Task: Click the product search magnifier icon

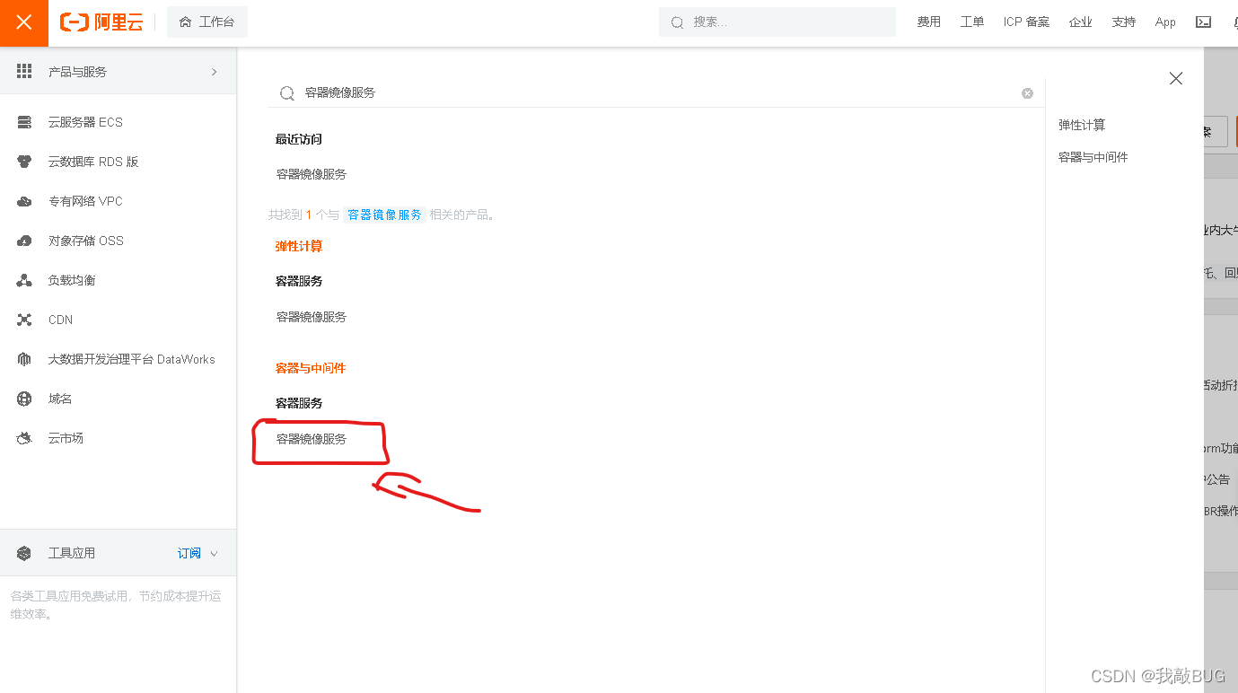Action: [x=287, y=93]
